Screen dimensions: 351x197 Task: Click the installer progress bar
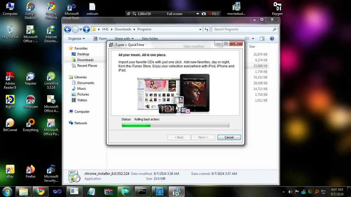[x=175, y=125]
